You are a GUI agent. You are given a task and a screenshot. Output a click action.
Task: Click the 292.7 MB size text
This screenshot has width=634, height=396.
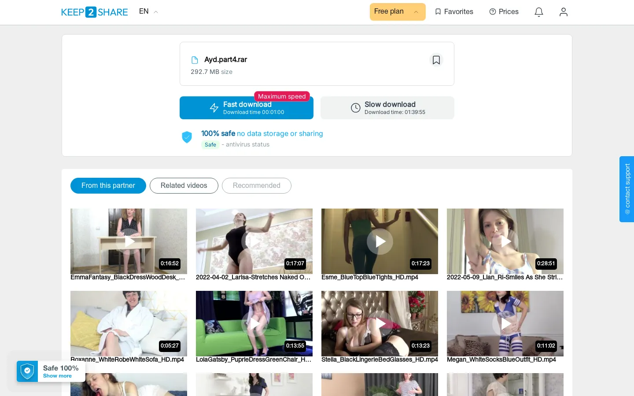(x=211, y=72)
